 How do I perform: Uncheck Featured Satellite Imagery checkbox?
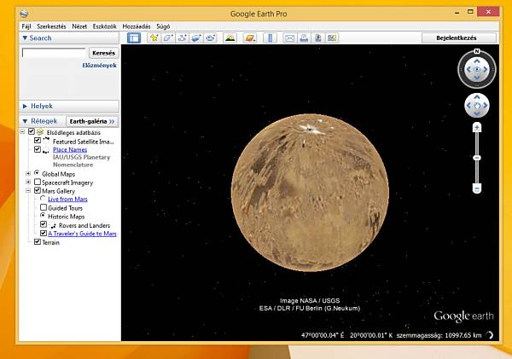coord(38,141)
